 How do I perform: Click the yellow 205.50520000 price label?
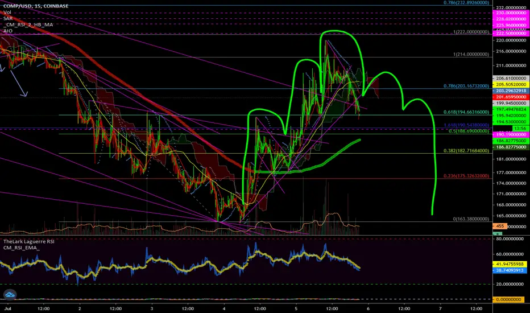(511, 84)
